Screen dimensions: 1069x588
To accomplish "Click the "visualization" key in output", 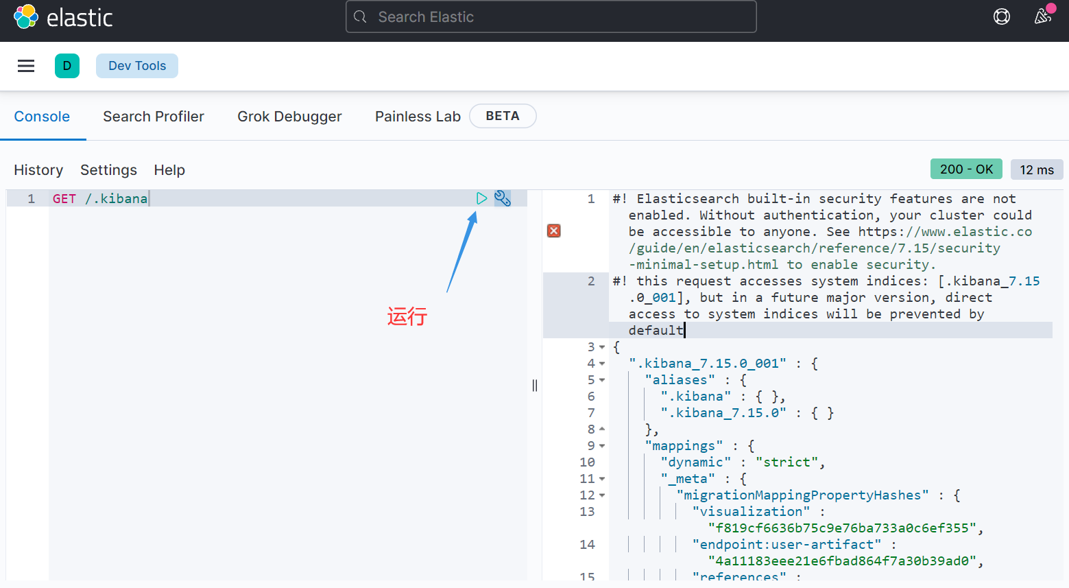I will tap(751, 512).
